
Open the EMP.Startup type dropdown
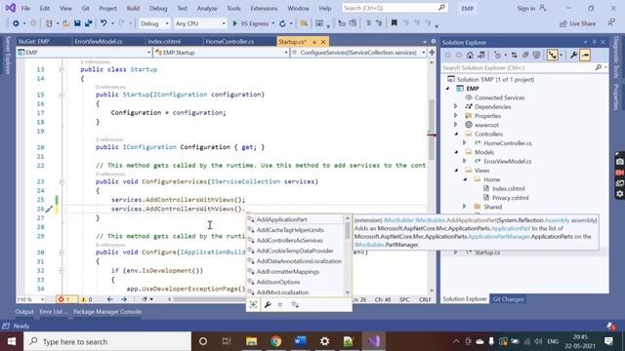click(x=222, y=53)
